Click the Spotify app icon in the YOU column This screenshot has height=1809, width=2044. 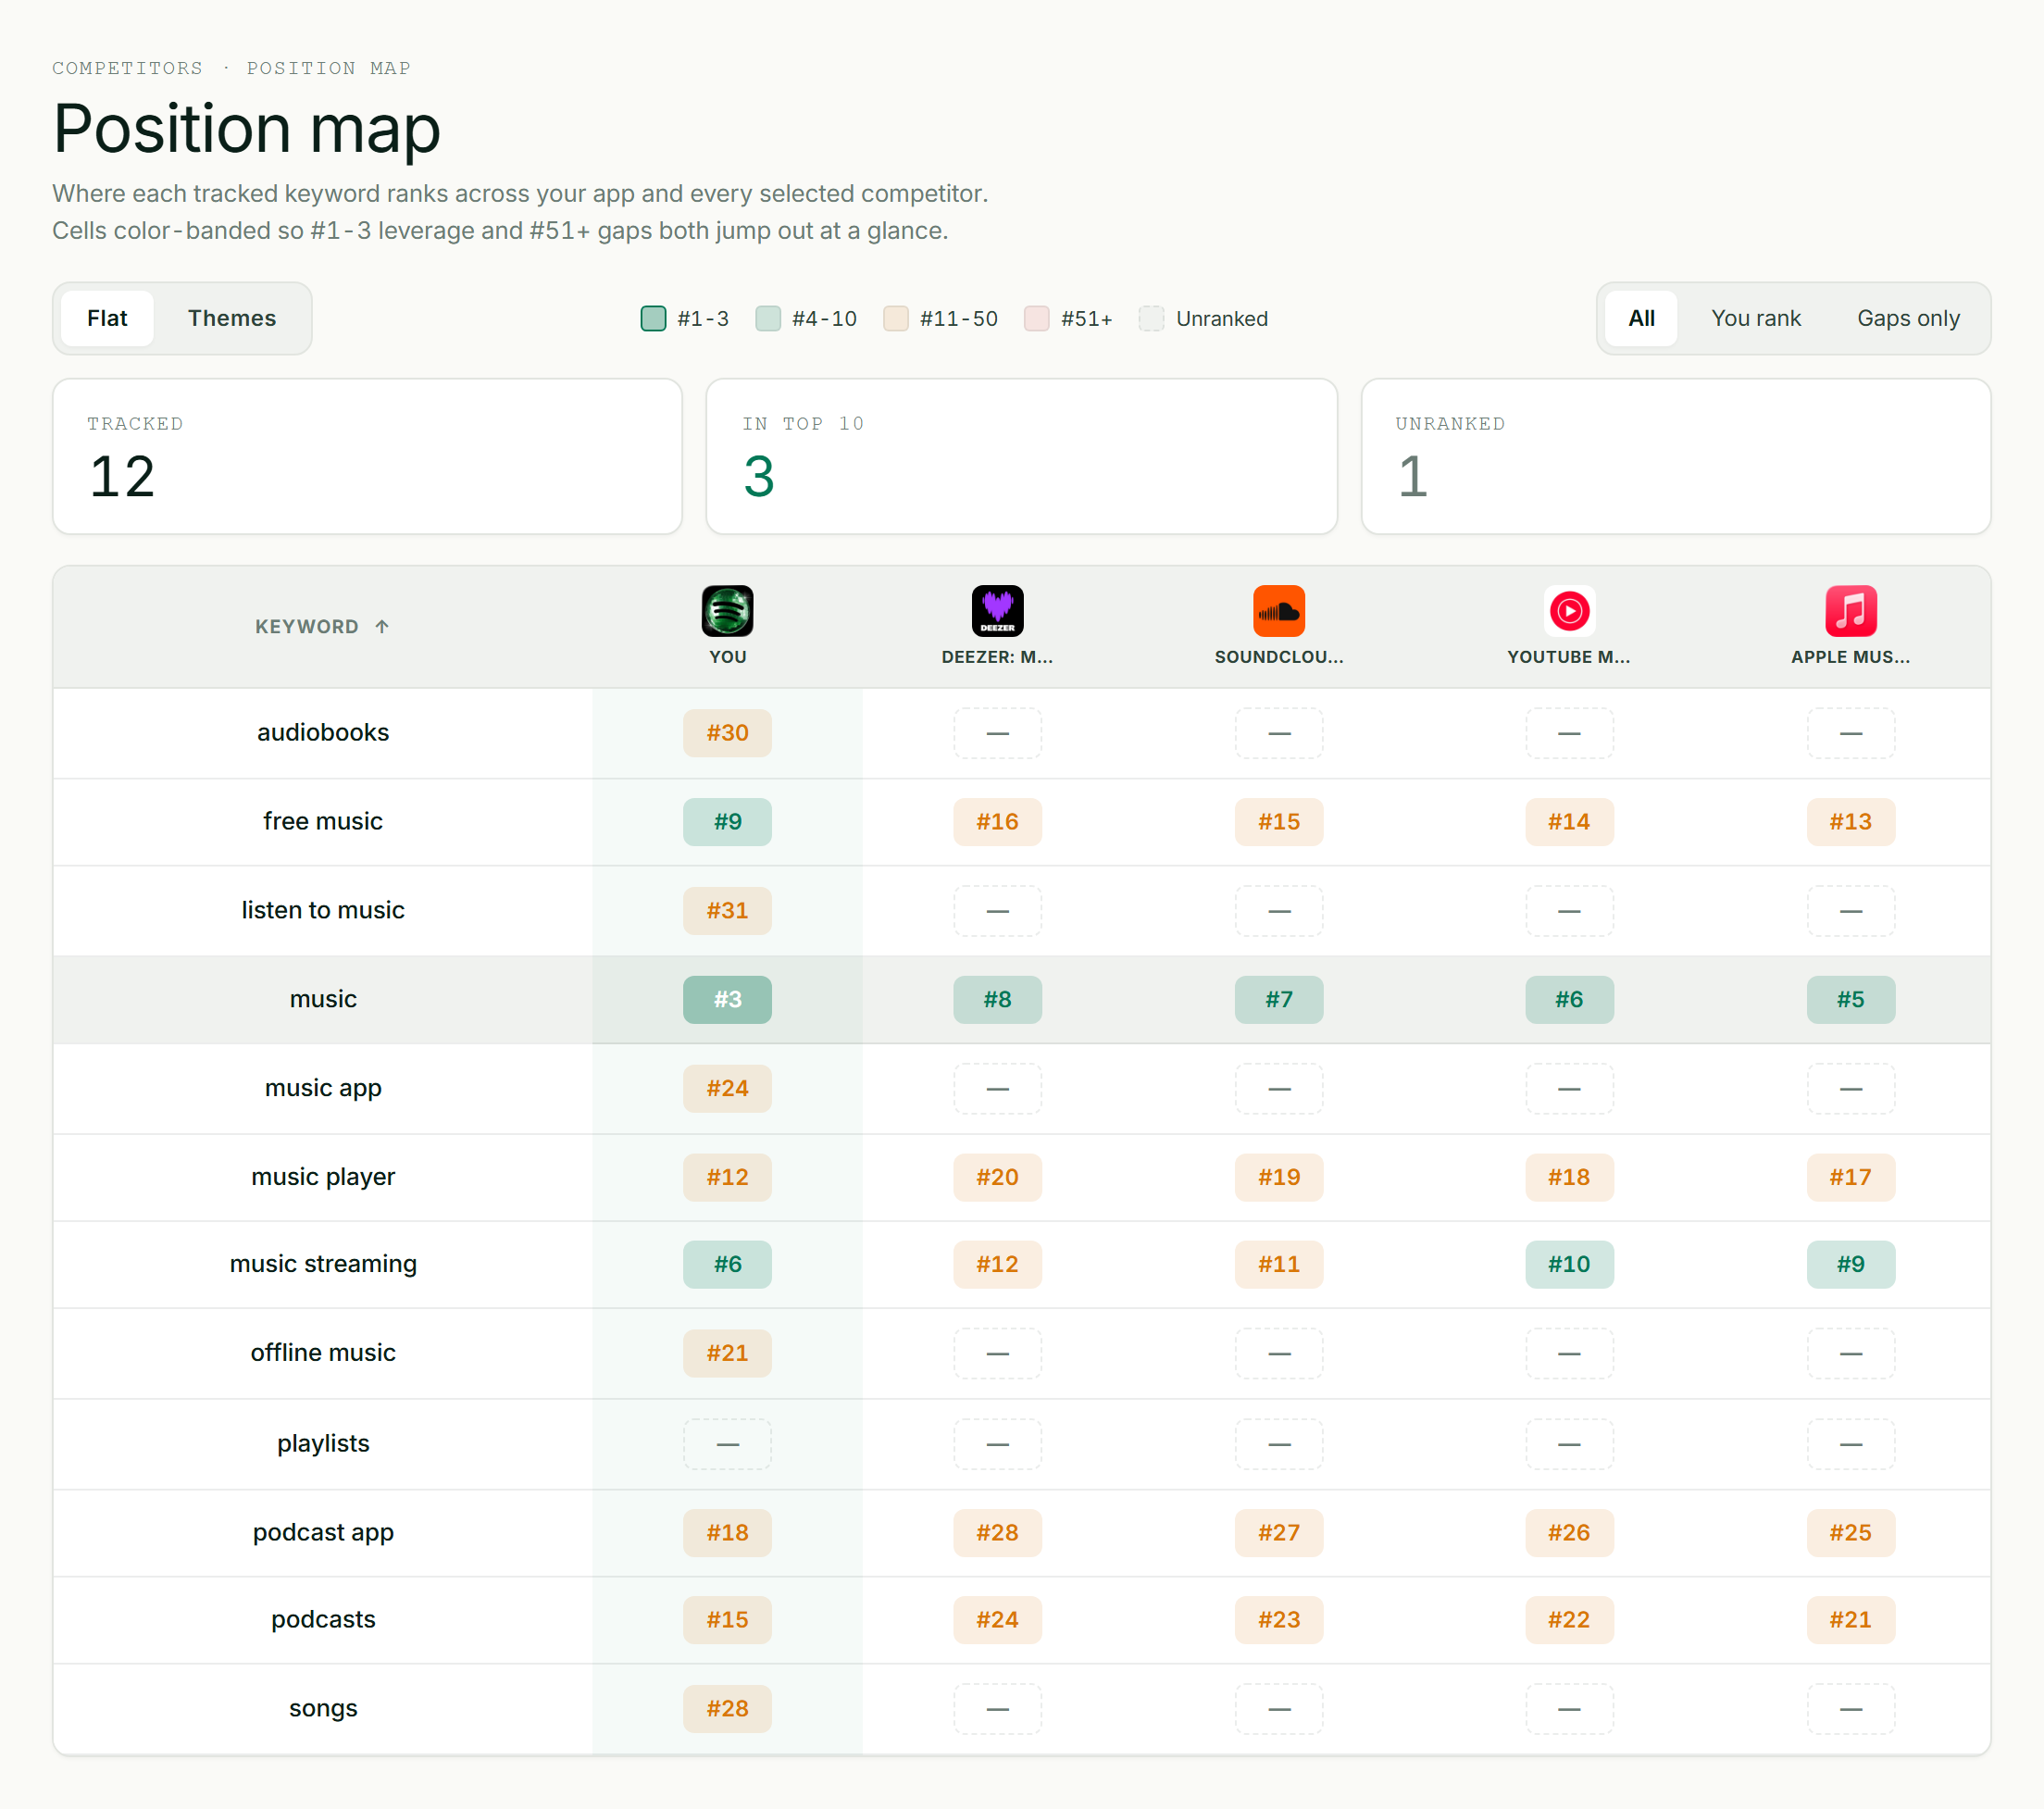pyautogui.click(x=727, y=611)
